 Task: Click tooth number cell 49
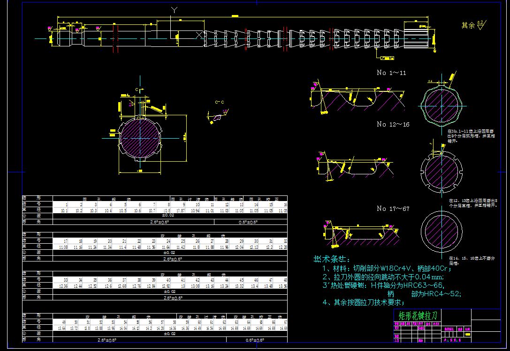pyautogui.click(x=63, y=322)
